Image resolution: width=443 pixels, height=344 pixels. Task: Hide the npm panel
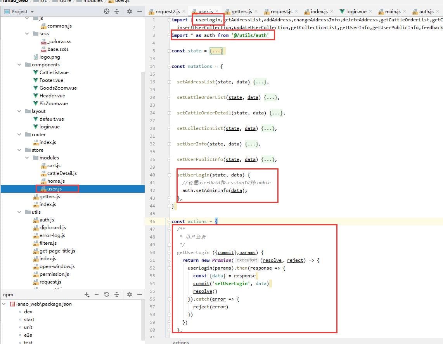[x=140, y=295]
